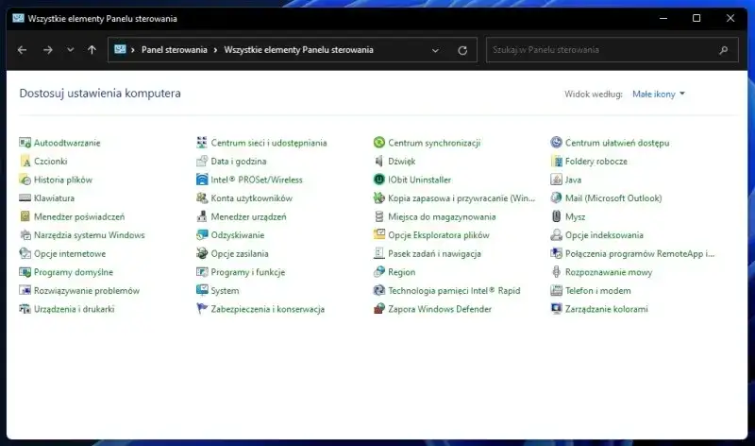Open Mail (Microsoft Outlook) link
This screenshot has height=446, width=755.
coord(613,198)
